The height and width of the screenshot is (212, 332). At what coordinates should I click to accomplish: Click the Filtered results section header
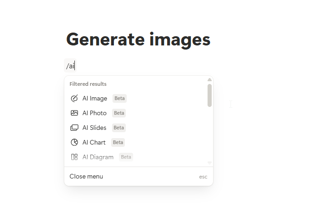pyautogui.click(x=88, y=84)
